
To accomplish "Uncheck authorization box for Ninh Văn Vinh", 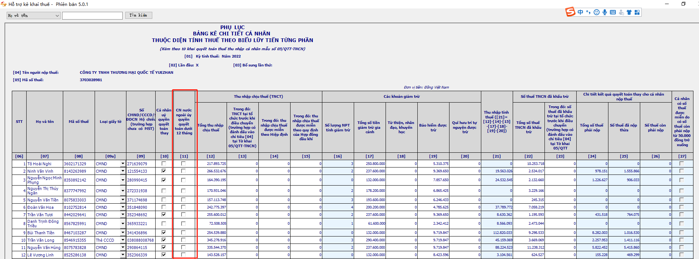I will click(164, 171).
